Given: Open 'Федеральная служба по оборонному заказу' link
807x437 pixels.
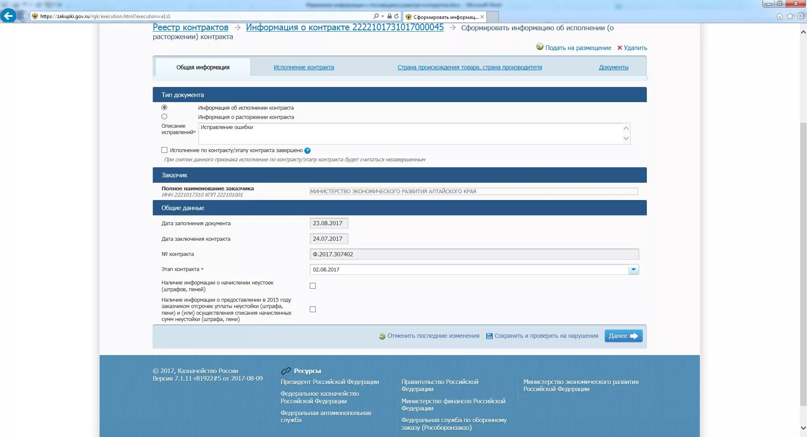Looking at the screenshot, I should [x=454, y=424].
